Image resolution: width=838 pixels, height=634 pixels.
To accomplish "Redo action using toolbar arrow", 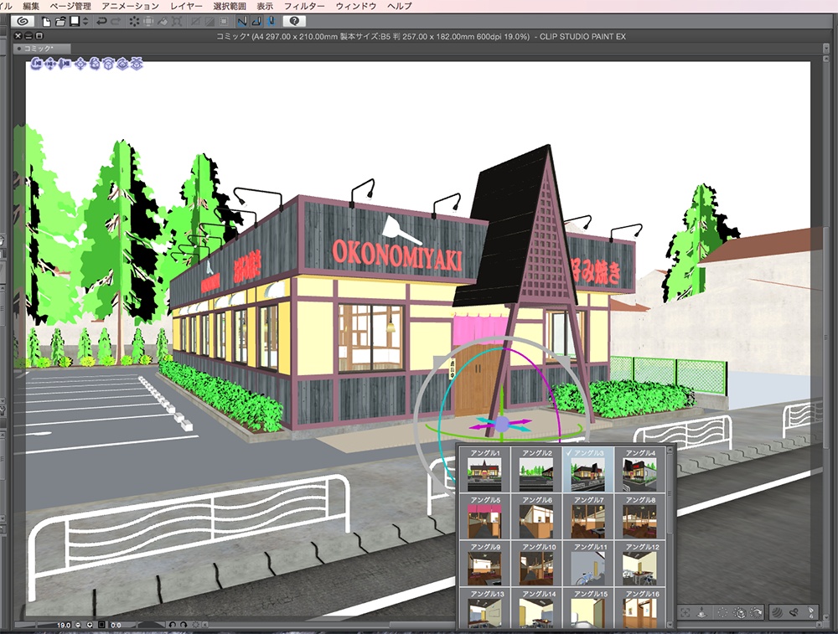I will click(116, 22).
